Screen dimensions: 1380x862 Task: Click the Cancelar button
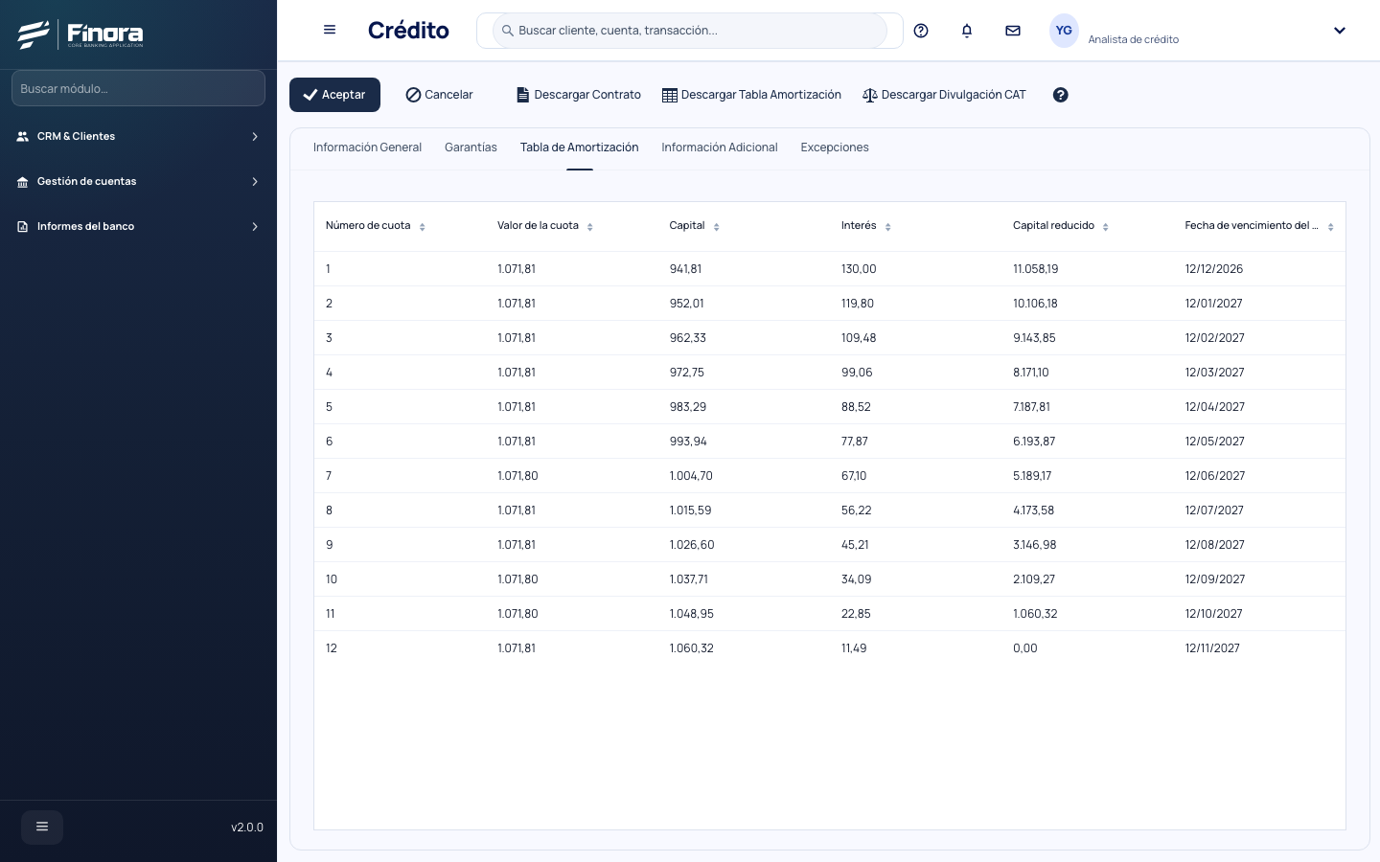coord(439,95)
